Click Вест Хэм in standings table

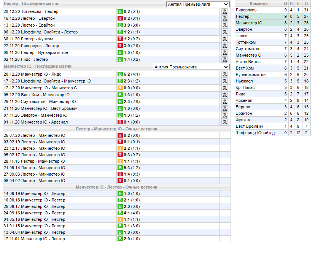(x=245, y=68)
